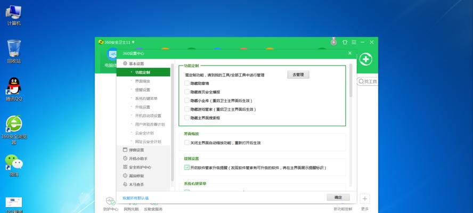This screenshot has width=473, height=213.
Task: Select 提醒设置 in settings sidebar
Action: click(144, 89)
